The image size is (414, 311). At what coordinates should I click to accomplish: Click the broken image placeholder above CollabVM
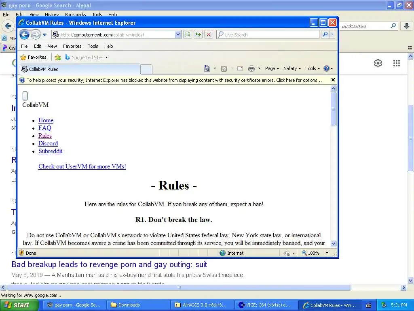25,96
